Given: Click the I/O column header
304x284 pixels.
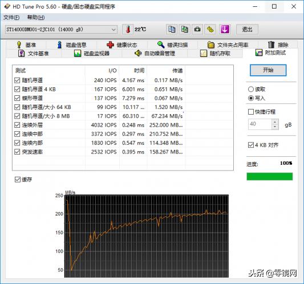Looking at the screenshot, I should click(x=102, y=71).
